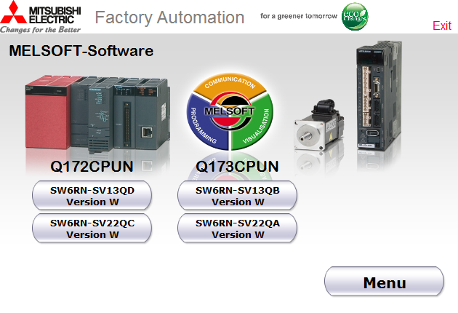Click the servo motor image
Screen dimensions: 458x313
[x=319, y=125]
